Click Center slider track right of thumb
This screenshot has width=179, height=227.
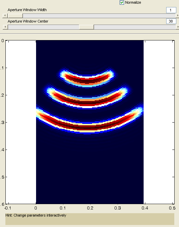click(135, 27)
